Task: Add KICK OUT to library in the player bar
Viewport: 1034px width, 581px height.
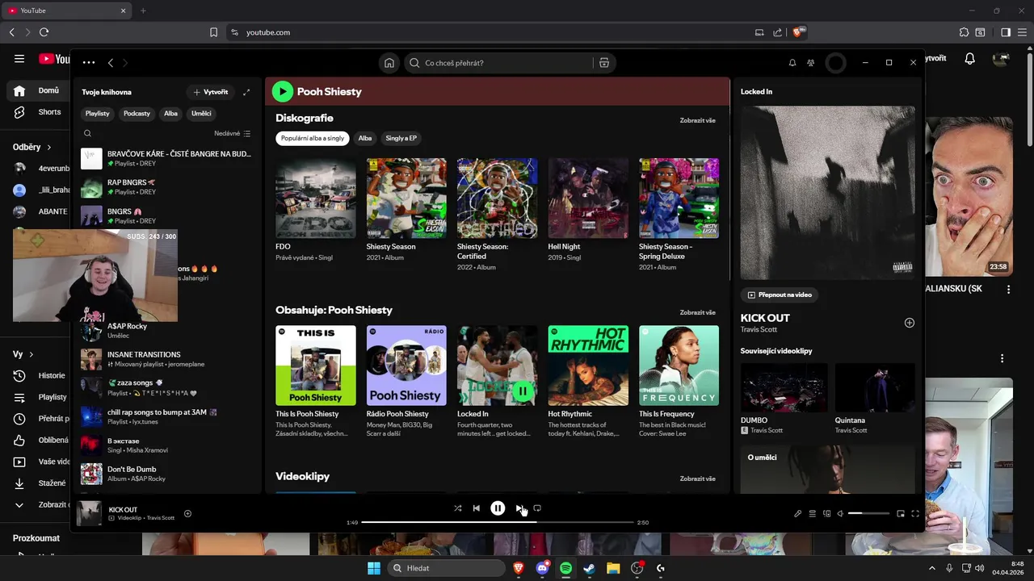Action: (187, 513)
